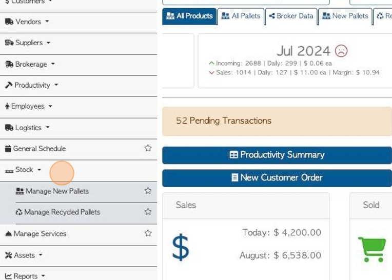Switch to the All Pallets tab
This screenshot has width=392, height=280.
point(241,16)
